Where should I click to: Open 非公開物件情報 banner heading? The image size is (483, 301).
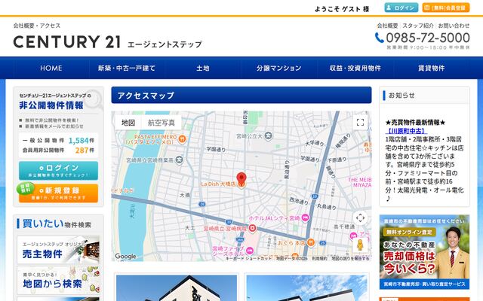point(51,105)
